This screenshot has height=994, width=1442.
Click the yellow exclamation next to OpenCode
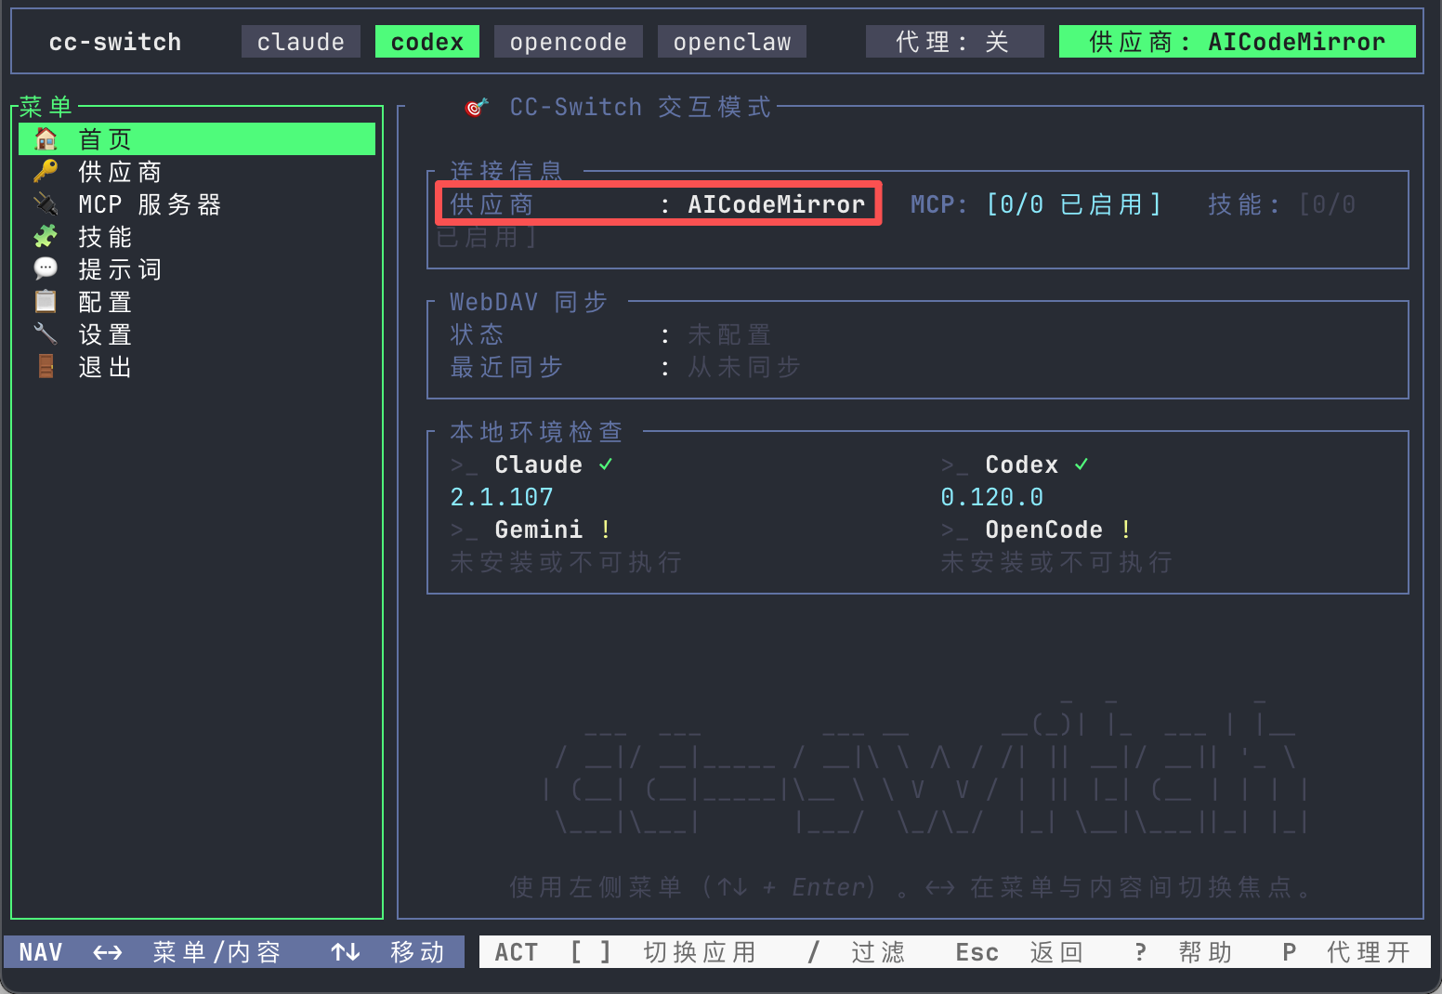(1126, 530)
